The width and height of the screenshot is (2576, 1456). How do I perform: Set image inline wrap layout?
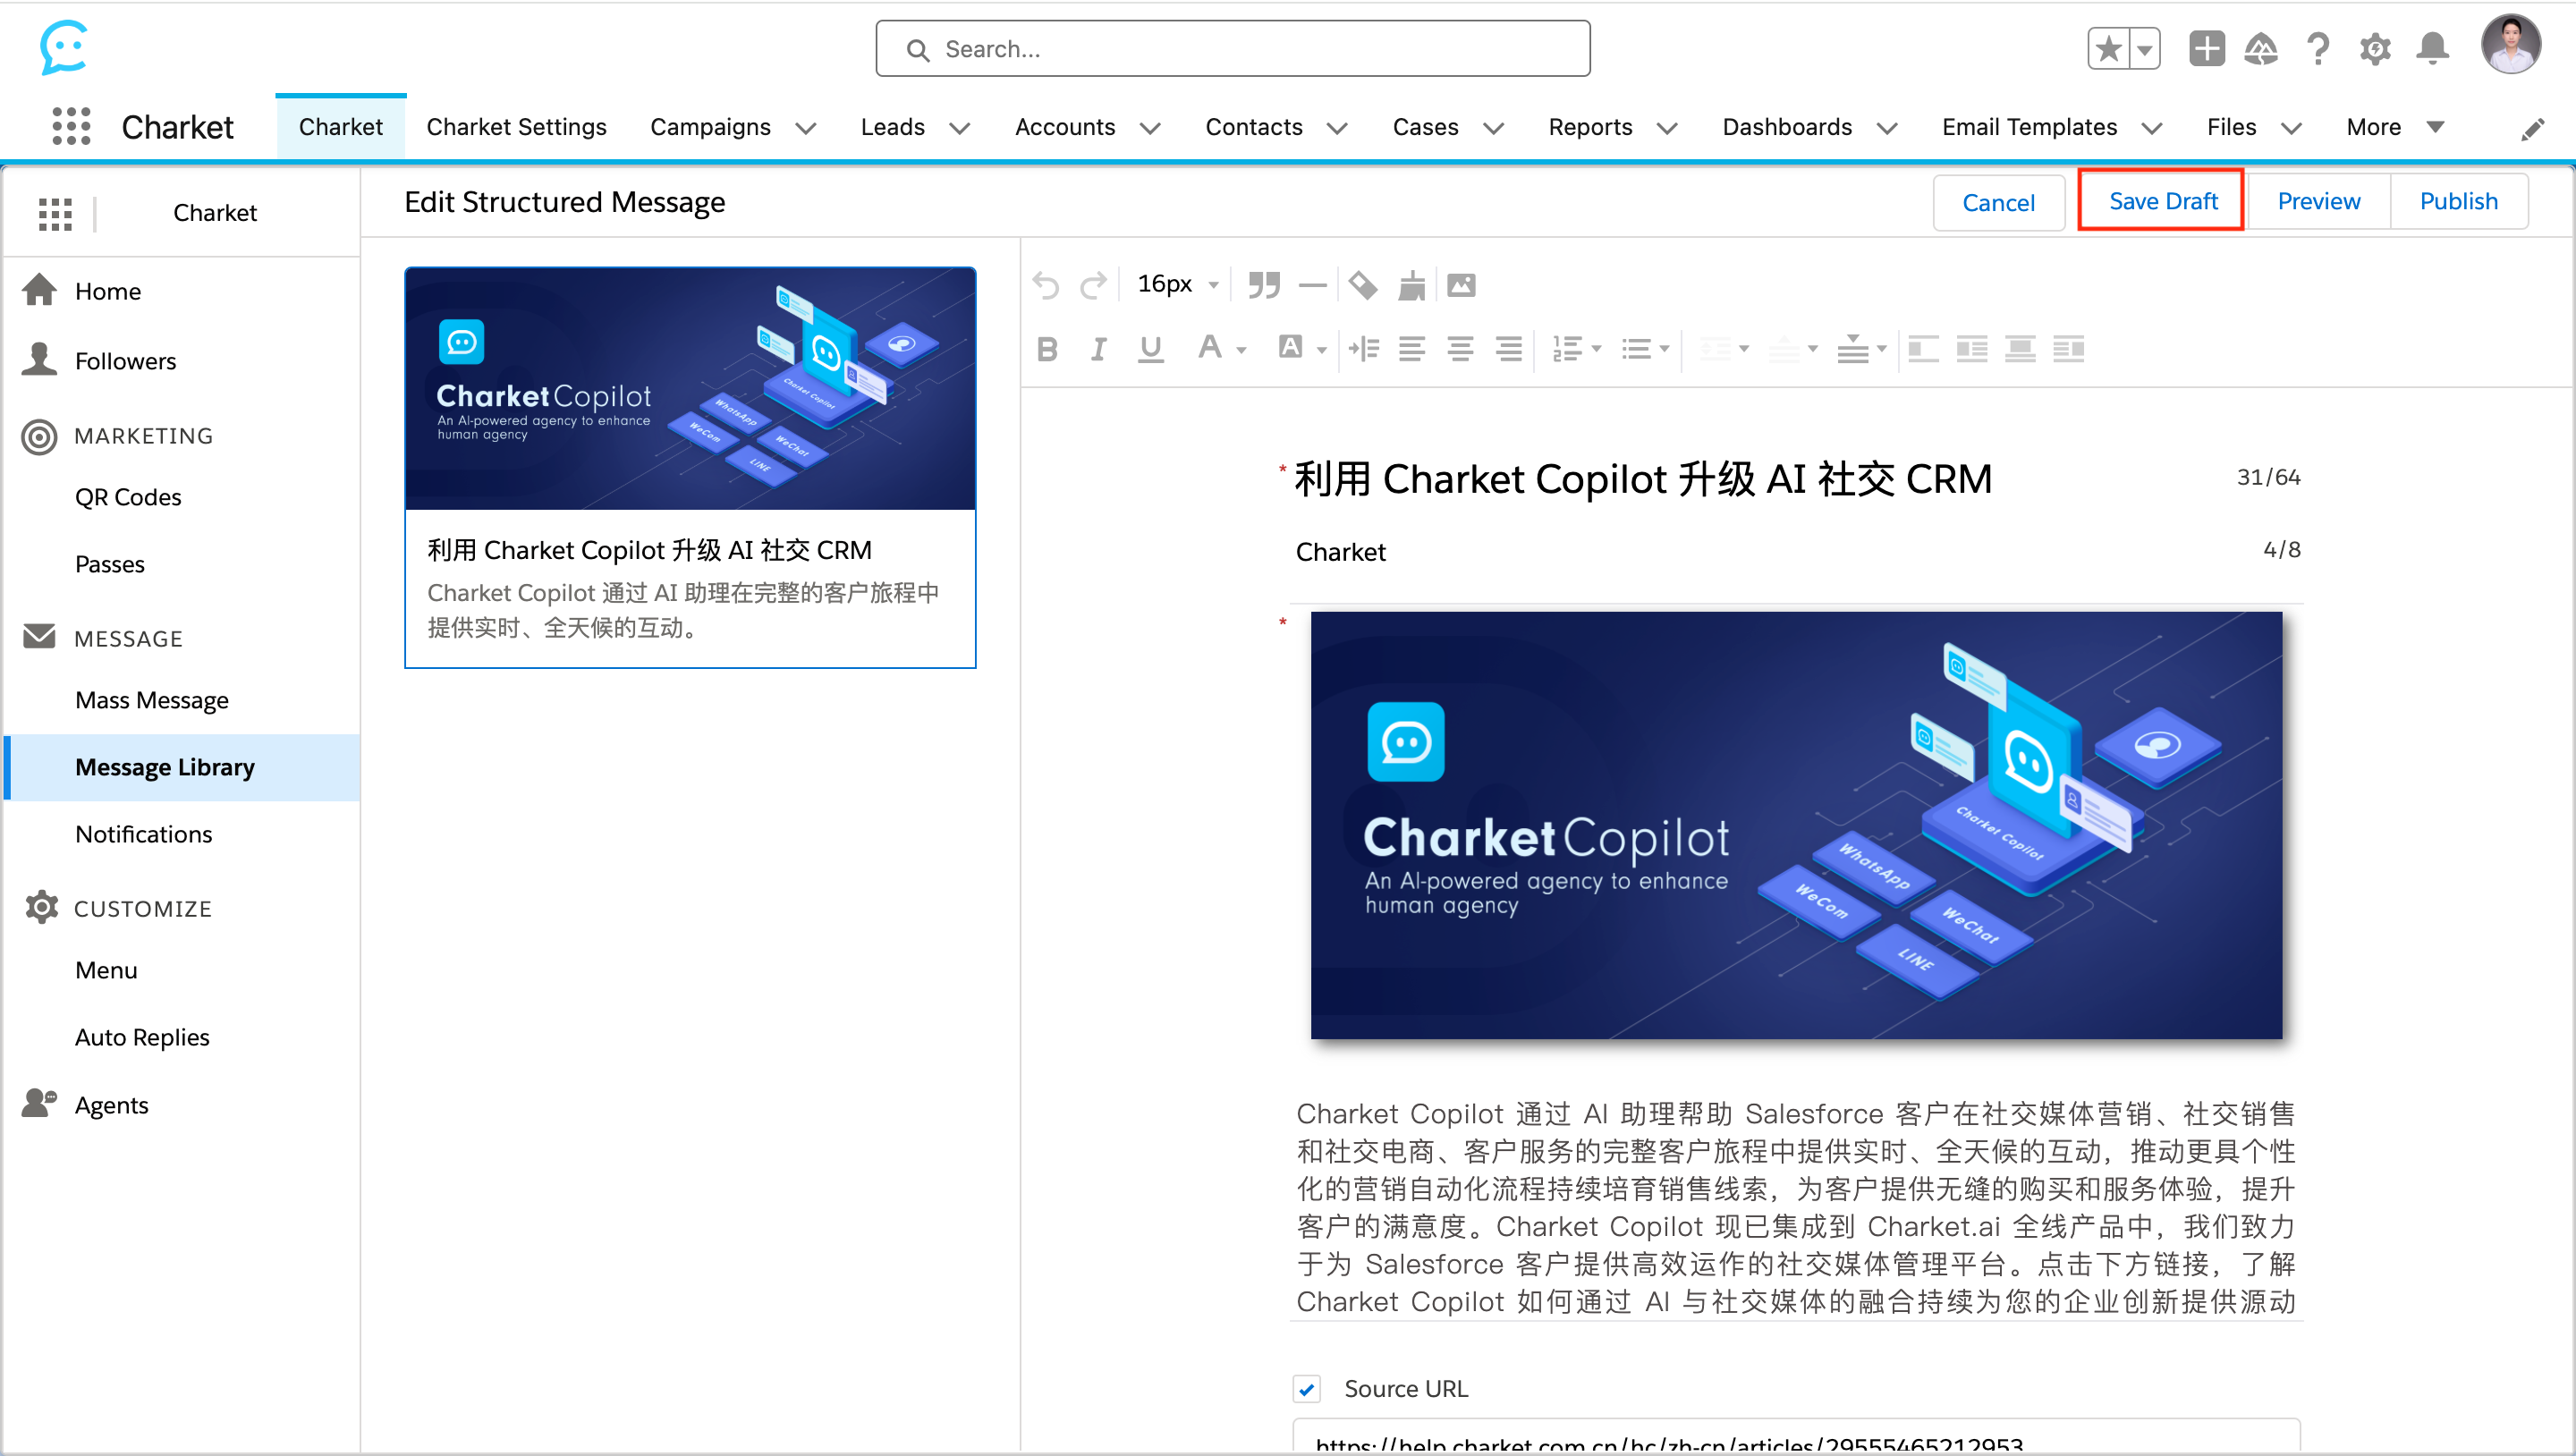(1971, 349)
